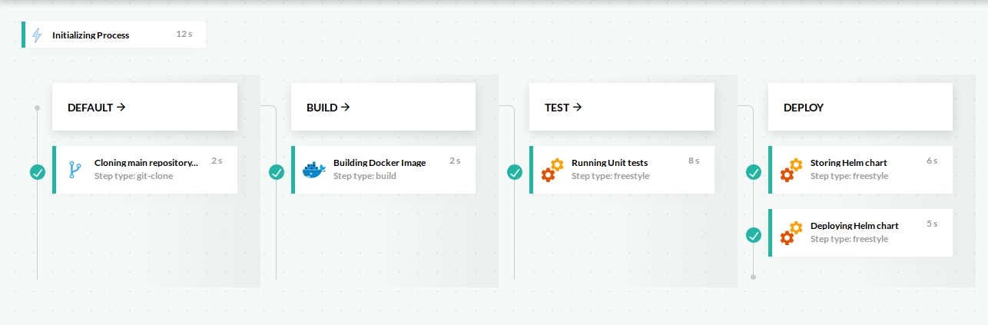Click green checkmark beside Cloning main repository
Screen dimensions: 988x325
pos(38,172)
